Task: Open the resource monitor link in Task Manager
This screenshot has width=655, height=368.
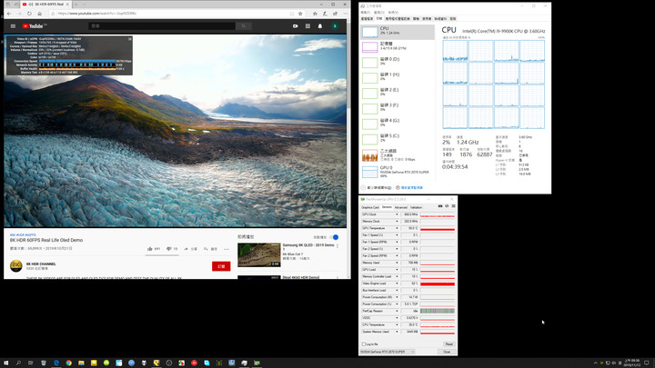Action: coord(409,188)
